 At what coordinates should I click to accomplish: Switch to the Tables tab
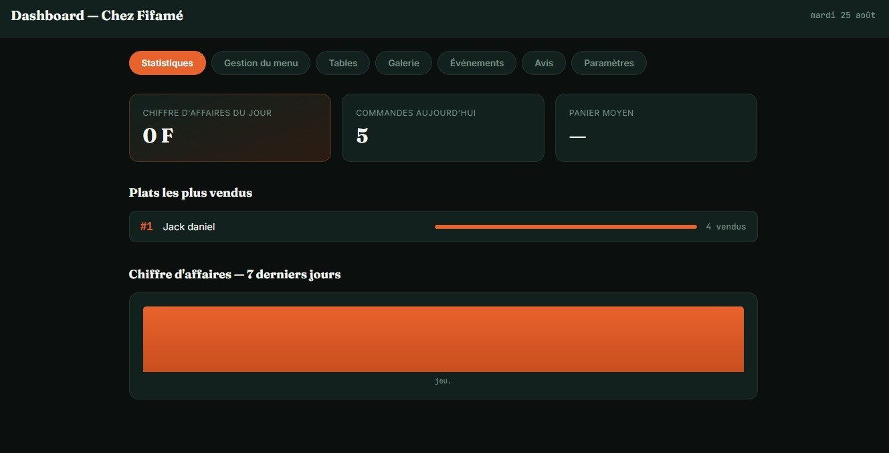(x=342, y=63)
